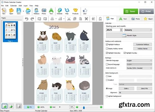The image size is (155, 112).
Task: Open the Layer menu
Action: pos(25,6)
